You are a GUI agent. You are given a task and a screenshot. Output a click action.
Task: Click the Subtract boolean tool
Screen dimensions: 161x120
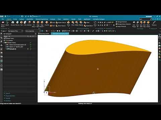point(29,23)
